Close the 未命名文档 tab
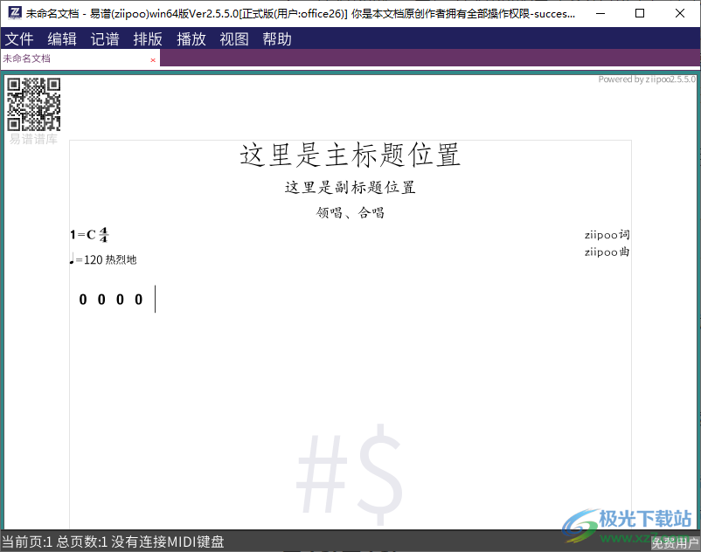The width and height of the screenshot is (701, 552). click(x=153, y=59)
